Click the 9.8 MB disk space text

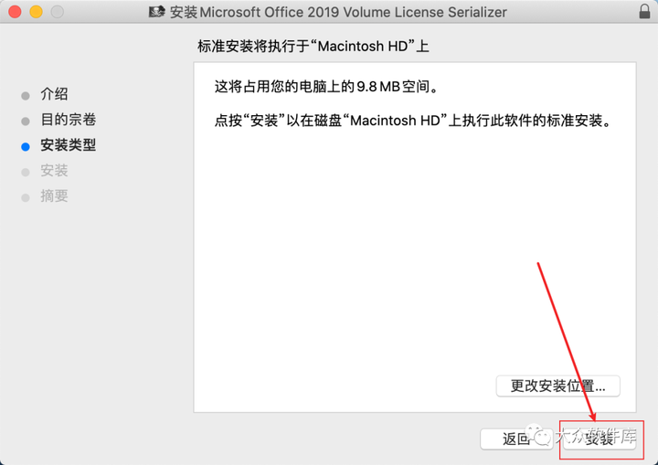[378, 87]
